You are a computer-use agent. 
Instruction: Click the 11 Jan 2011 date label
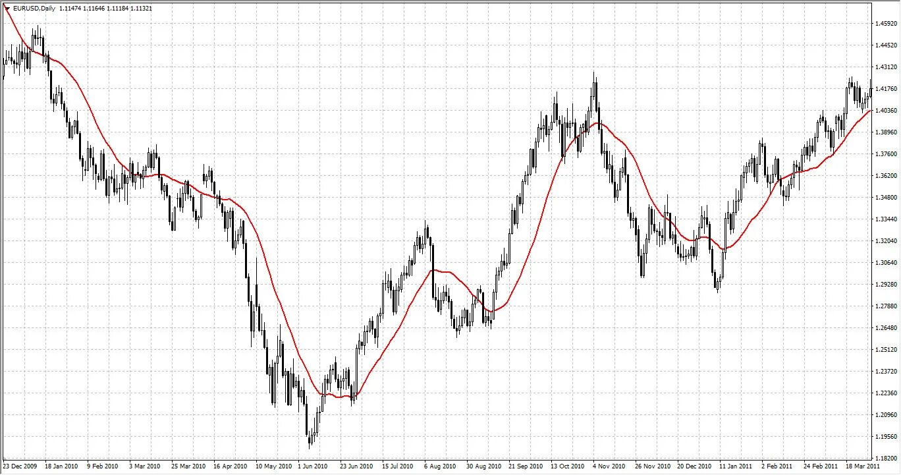(x=736, y=466)
